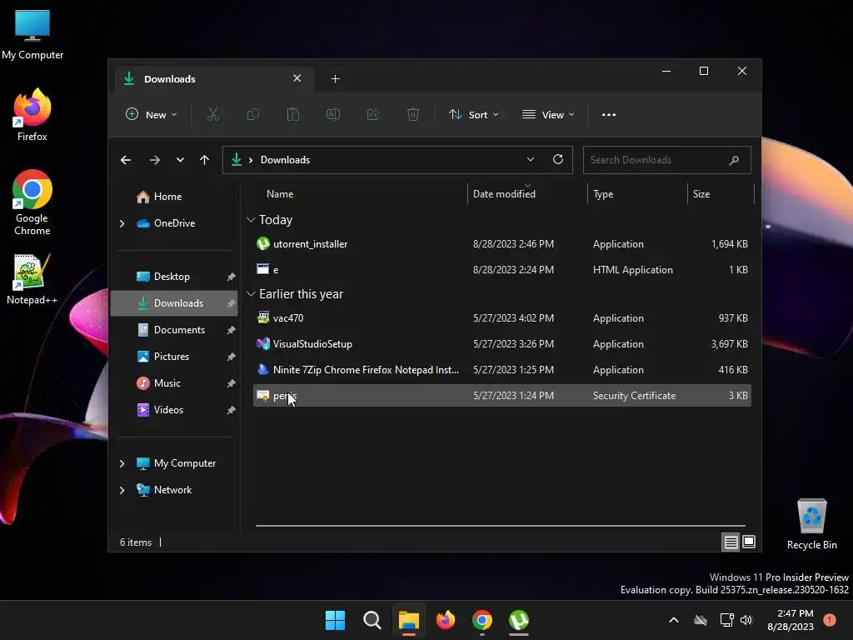Image resolution: width=853 pixels, height=640 pixels.
Task: Collapse the Earlier this year group
Action: (x=251, y=294)
